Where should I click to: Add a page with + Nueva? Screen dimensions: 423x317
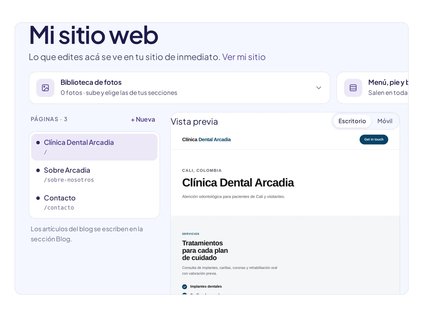click(x=143, y=119)
